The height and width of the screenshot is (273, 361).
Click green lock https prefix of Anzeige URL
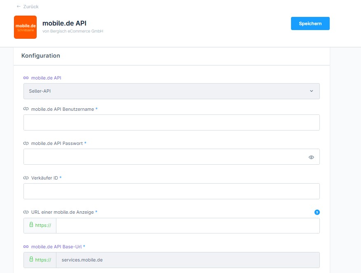click(40, 226)
